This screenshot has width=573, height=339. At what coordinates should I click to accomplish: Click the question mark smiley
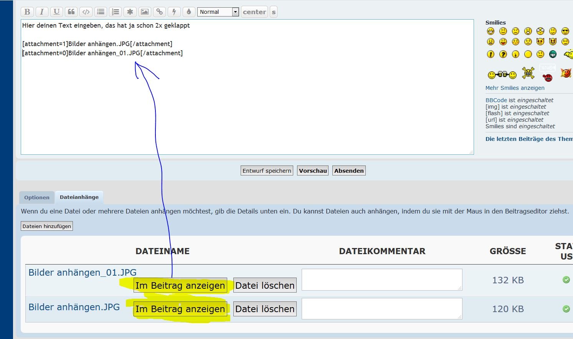click(x=503, y=54)
